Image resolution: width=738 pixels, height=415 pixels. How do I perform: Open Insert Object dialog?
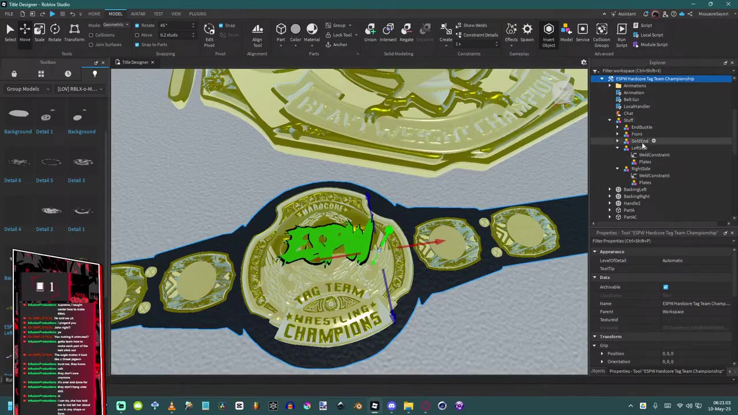click(548, 35)
